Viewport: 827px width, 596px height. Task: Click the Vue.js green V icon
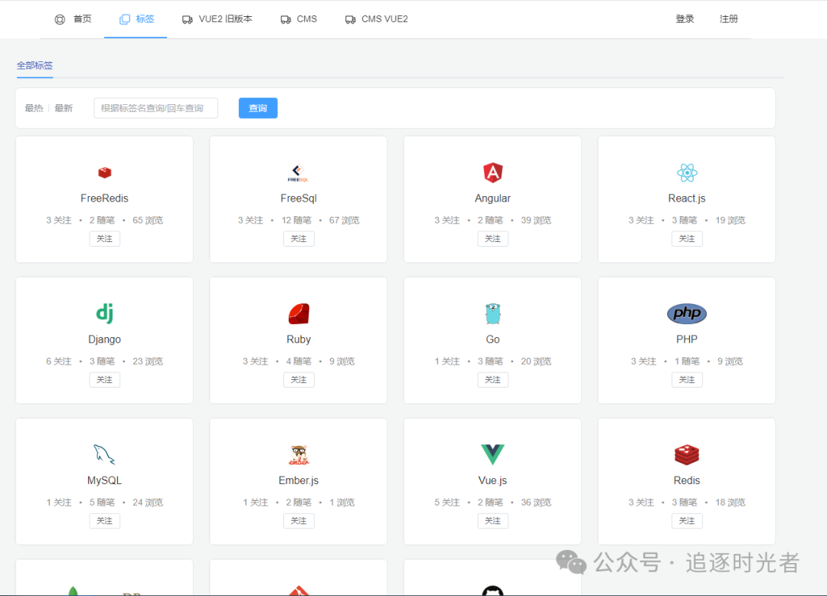(x=492, y=454)
